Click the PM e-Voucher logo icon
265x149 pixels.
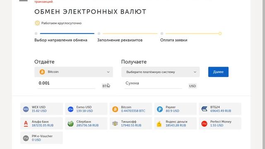[x=26, y=138]
